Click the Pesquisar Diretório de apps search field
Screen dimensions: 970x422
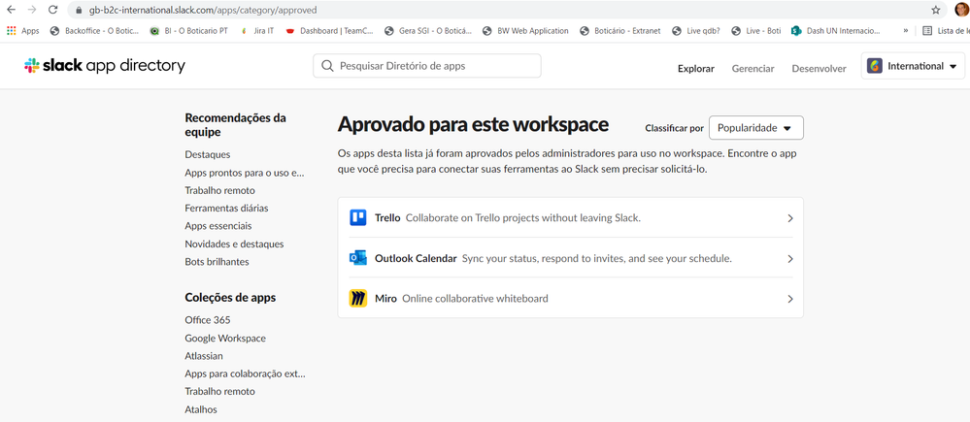tap(427, 66)
